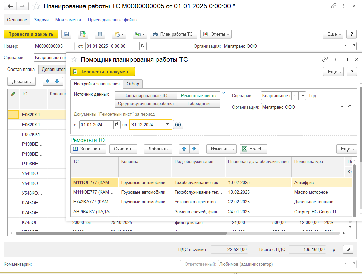Select Запланированные ТО data source
This screenshot has width=362, height=274.
(145, 95)
